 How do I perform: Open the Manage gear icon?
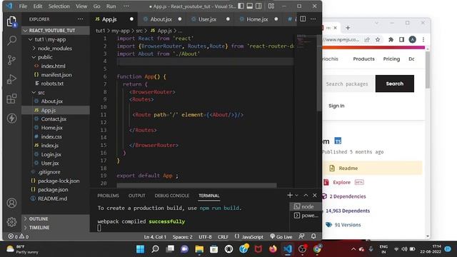click(x=11, y=222)
